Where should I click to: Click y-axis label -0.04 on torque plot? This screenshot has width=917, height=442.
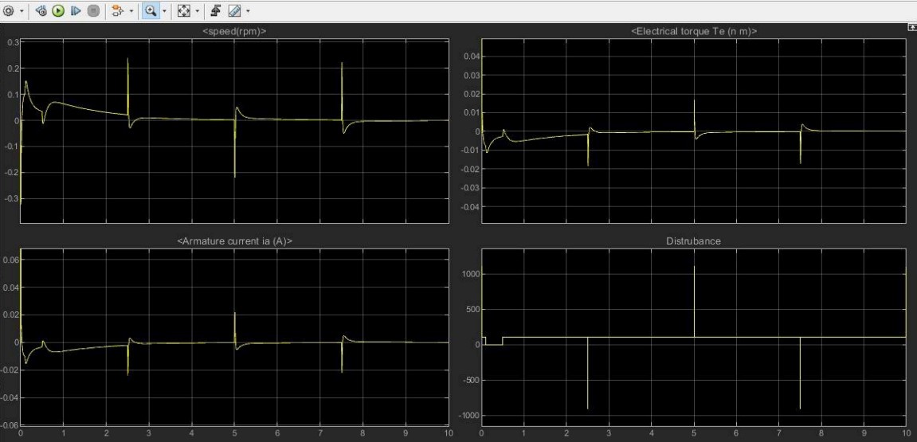pos(469,207)
